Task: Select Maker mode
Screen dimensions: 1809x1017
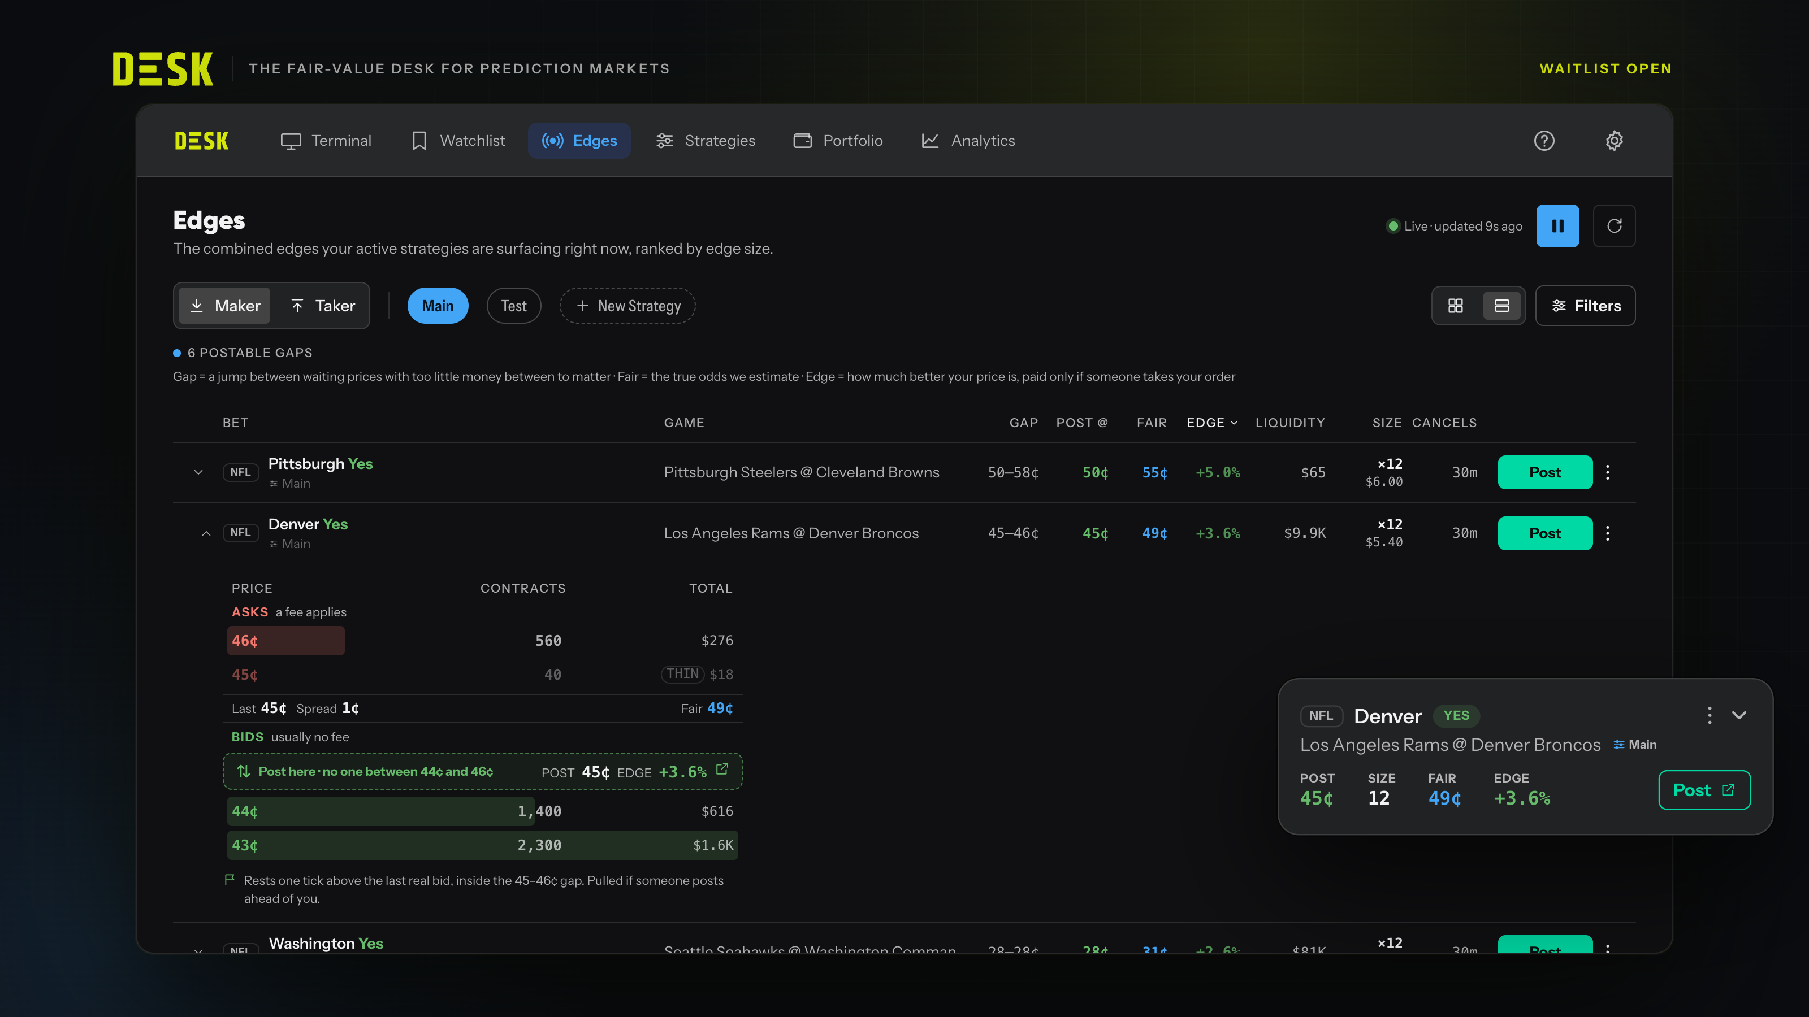Action: pyautogui.click(x=225, y=306)
